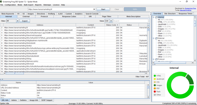The image size is (197, 105).
Task: Switch to the Response Codes tab
Action: (x=69, y=17)
